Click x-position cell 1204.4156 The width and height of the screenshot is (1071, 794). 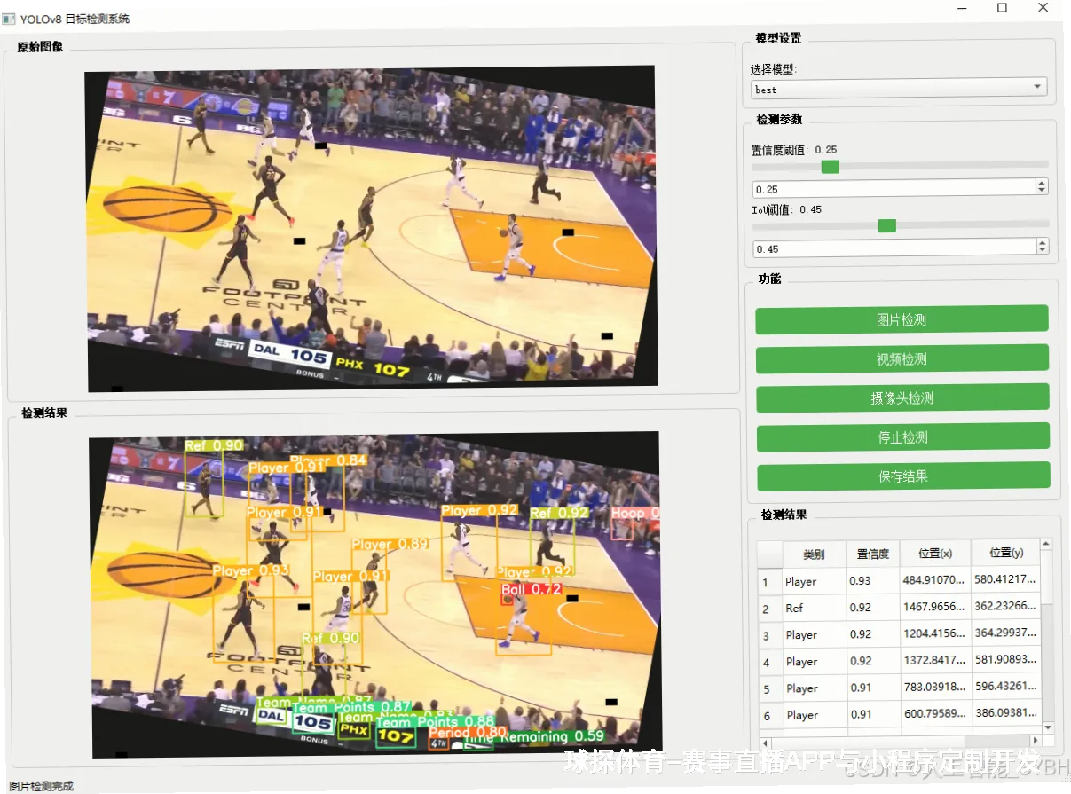[x=935, y=635]
